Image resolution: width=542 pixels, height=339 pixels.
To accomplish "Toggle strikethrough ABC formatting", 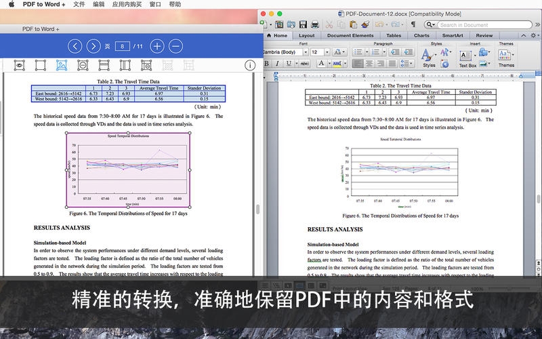I will click(304, 63).
